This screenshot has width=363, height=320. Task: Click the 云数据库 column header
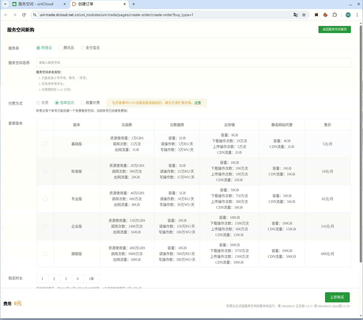click(x=177, y=125)
